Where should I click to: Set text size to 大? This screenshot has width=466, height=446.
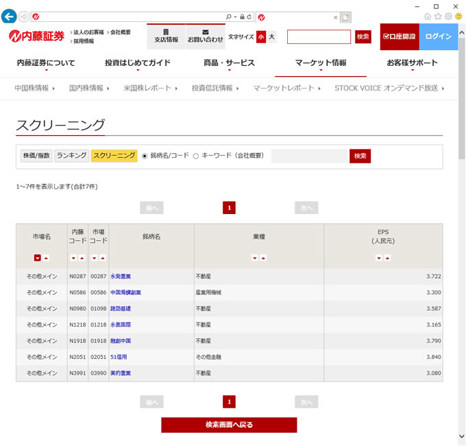click(271, 36)
